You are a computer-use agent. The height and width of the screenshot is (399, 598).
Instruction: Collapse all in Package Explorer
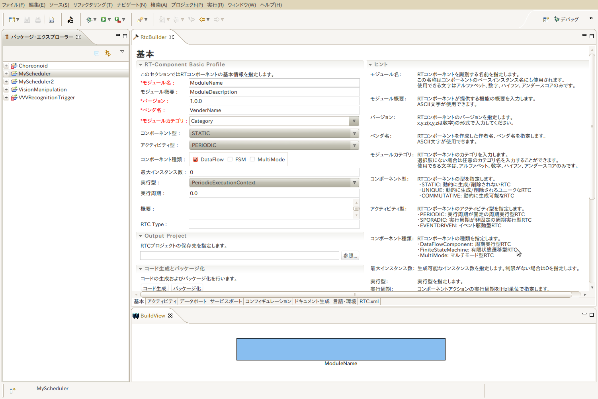(96, 53)
